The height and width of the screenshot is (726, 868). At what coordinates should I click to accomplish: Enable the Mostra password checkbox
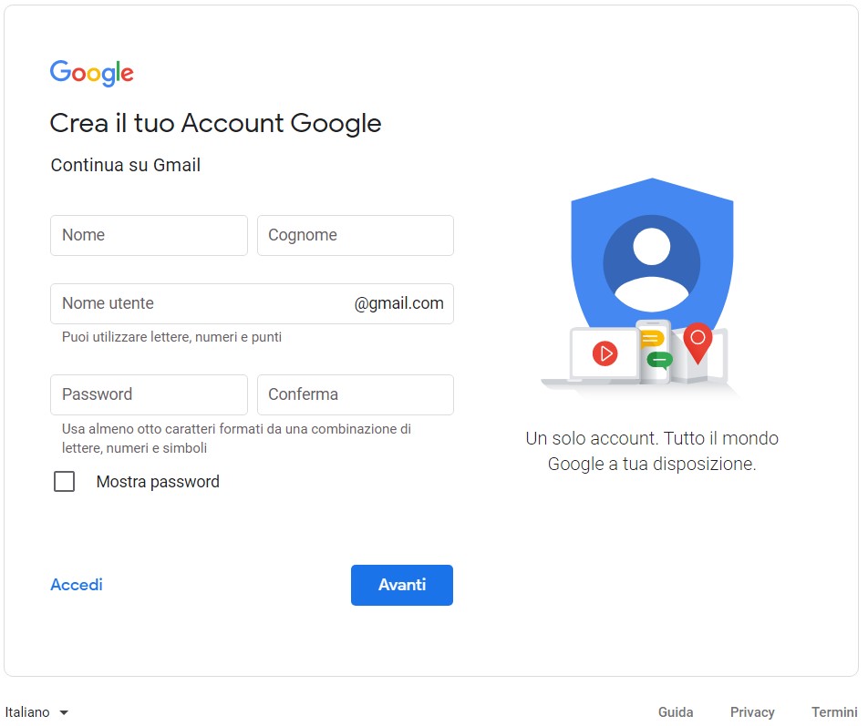coord(64,481)
